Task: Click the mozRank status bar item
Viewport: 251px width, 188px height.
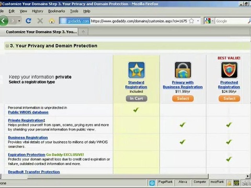Action: pyautogui.click(x=217, y=182)
